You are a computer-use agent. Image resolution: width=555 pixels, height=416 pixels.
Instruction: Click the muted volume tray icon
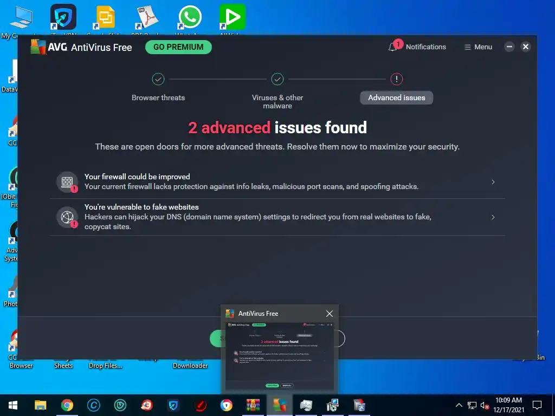485,405
